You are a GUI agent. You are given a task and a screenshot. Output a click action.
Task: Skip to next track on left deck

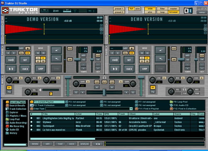click(x=14, y=53)
